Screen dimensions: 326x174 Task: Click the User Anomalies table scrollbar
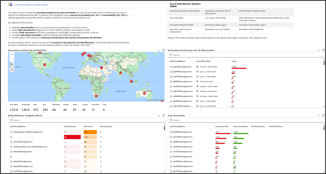point(324,128)
